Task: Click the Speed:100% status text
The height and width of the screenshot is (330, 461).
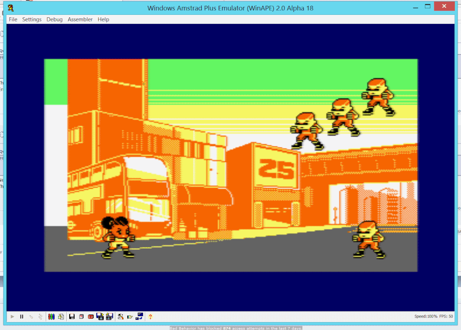Action: (x=426, y=316)
